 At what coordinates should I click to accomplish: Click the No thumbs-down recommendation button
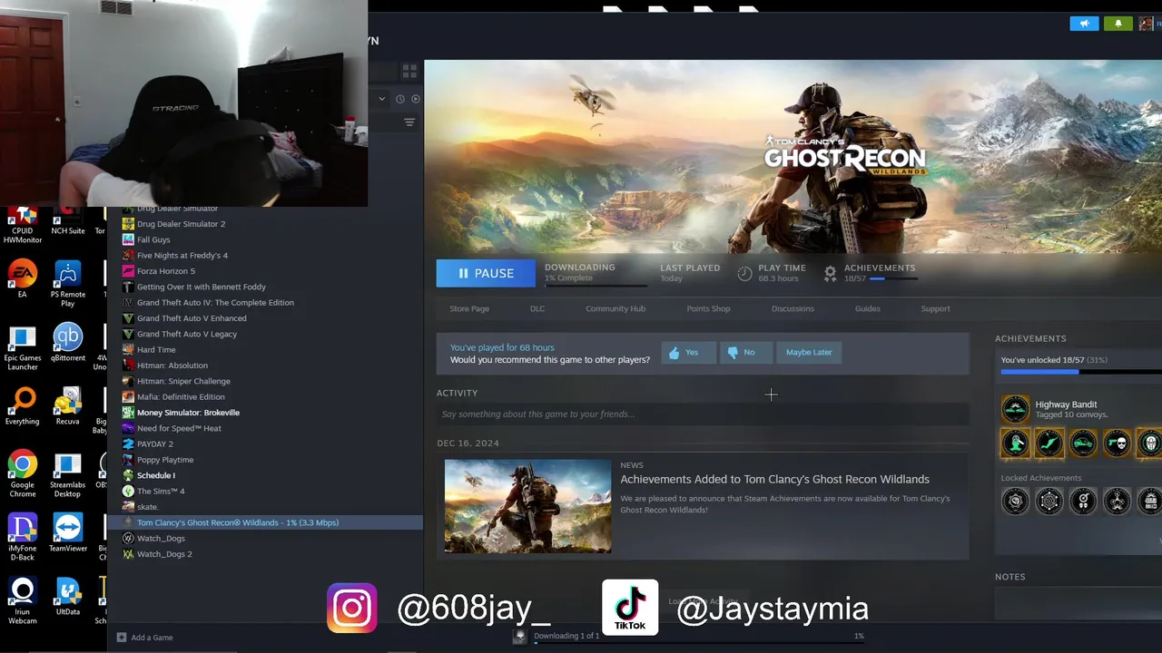pyautogui.click(x=744, y=352)
